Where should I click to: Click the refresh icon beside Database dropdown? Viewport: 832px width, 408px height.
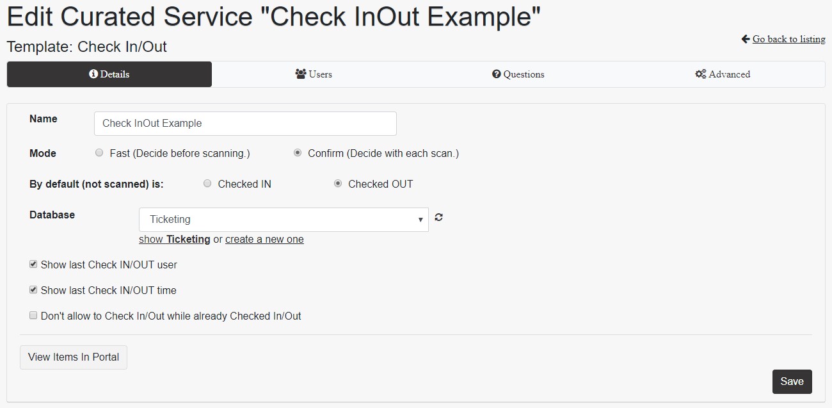pos(438,217)
